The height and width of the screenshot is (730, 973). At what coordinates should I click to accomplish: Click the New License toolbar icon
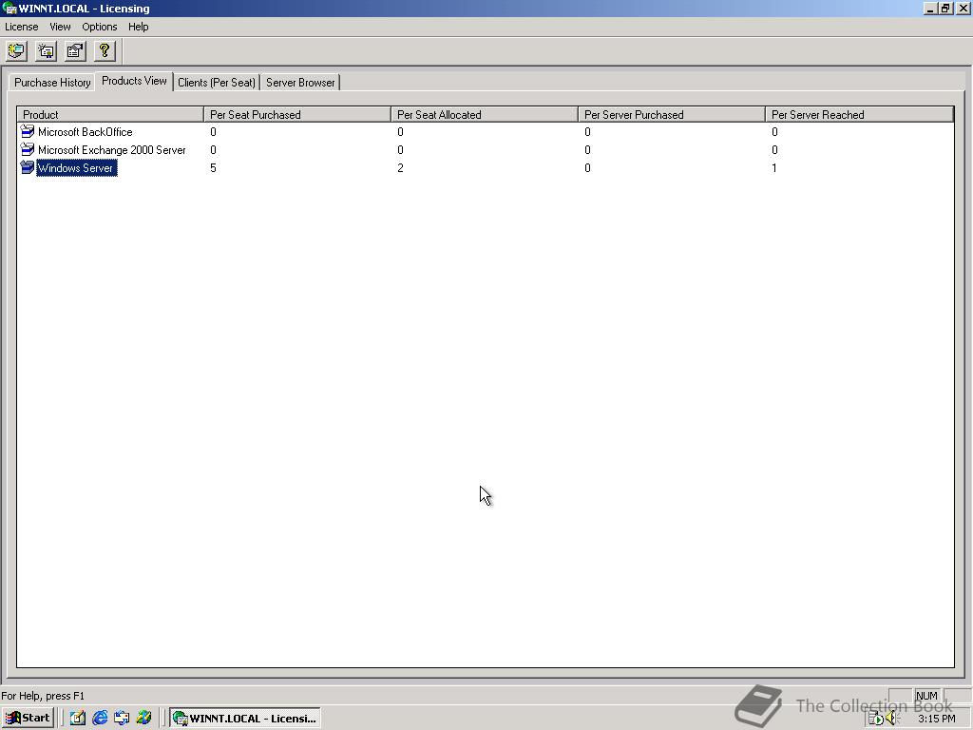46,51
